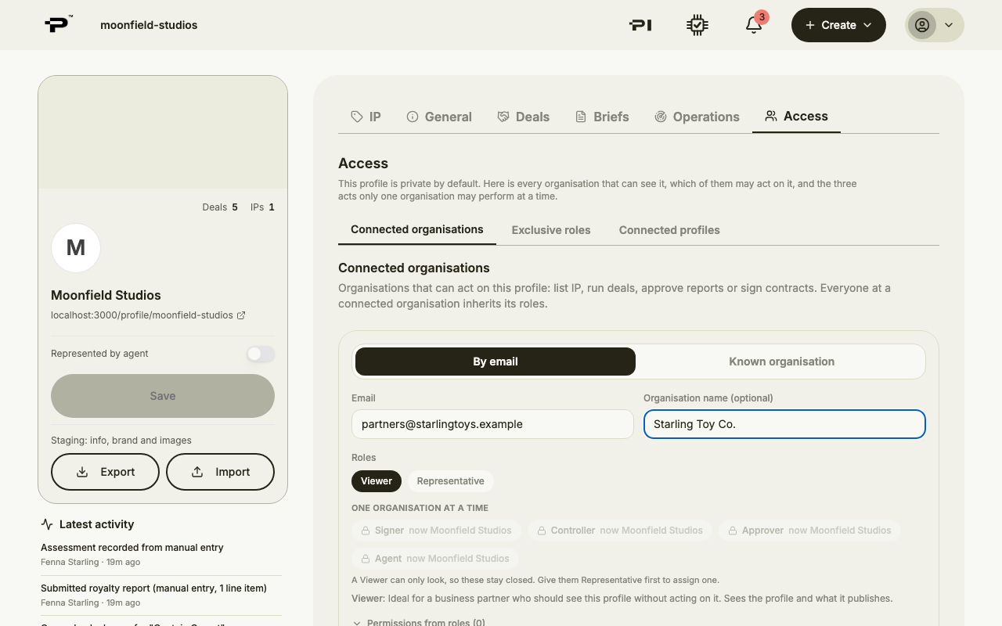Screen dimensions: 1002x626
Task: Click moonfield-studios in header
Action: (149, 25)
